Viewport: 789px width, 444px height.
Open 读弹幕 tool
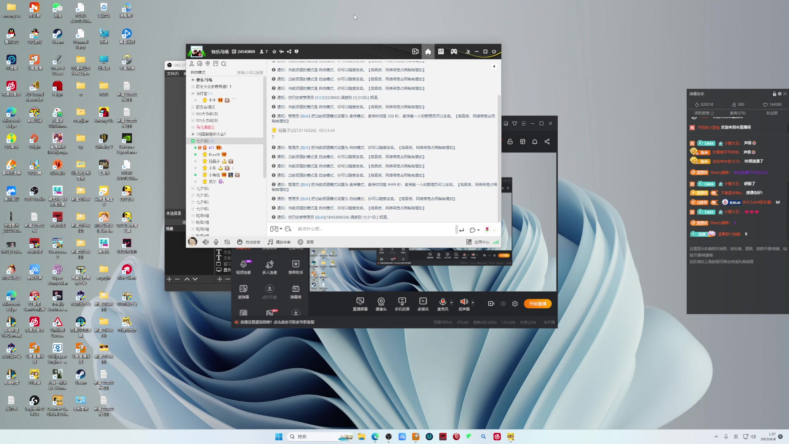click(243, 291)
